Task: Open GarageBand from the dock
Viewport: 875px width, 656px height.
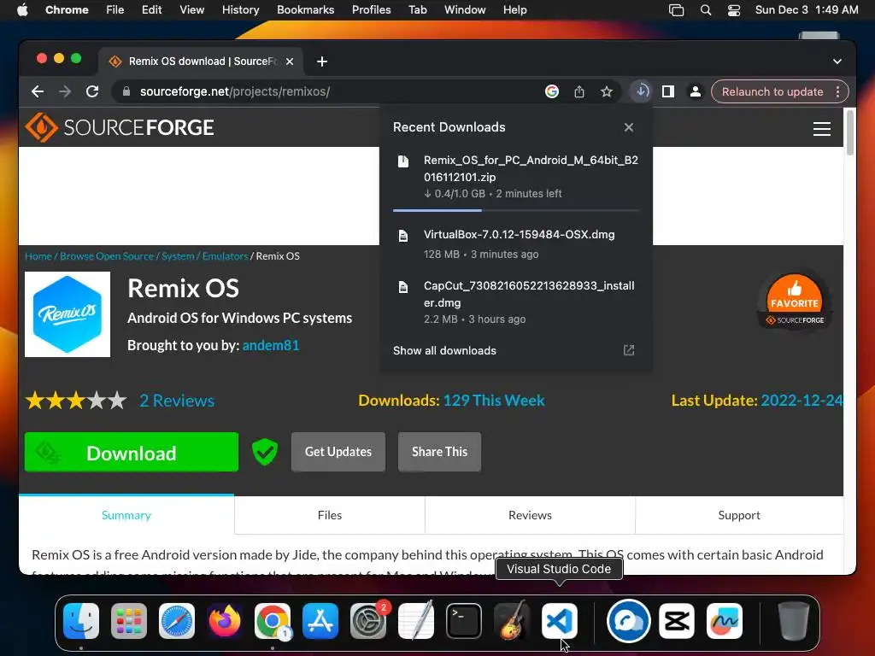Action: point(512,620)
